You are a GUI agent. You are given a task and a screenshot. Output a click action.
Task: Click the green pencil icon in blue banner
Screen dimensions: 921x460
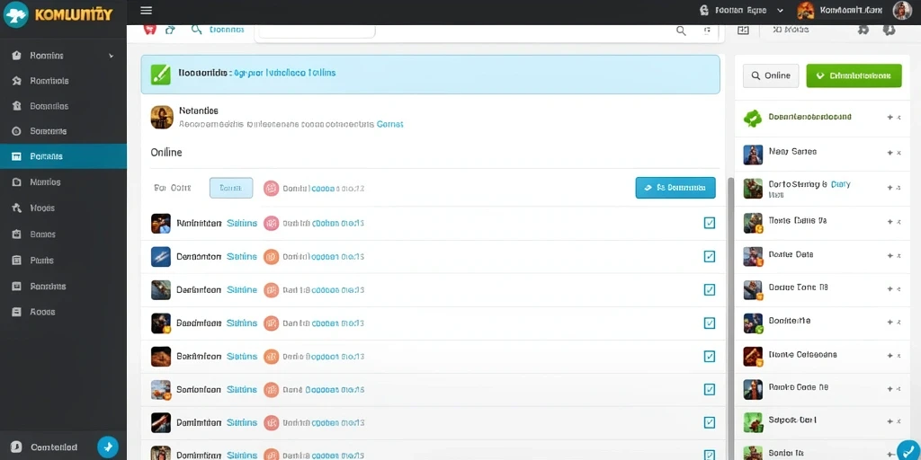click(160, 74)
